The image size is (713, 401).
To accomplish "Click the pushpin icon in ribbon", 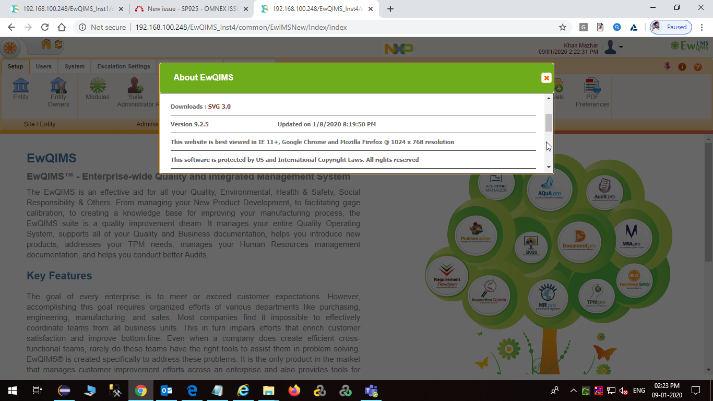I will point(667,66).
